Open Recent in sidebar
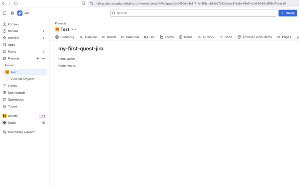The height and width of the screenshot is (189, 299). 13,31
